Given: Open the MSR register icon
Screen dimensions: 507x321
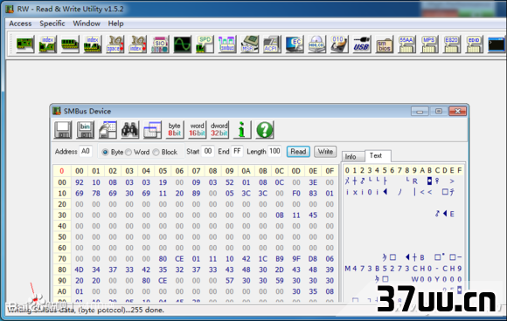Looking at the screenshot, I should click(x=249, y=44).
